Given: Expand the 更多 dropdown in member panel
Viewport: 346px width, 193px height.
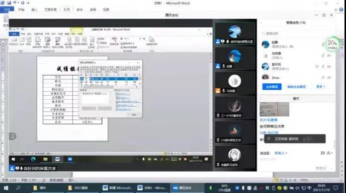Looking at the screenshot, I should pyautogui.click(x=321, y=87).
